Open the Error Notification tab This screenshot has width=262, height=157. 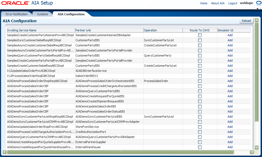(17, 14)
